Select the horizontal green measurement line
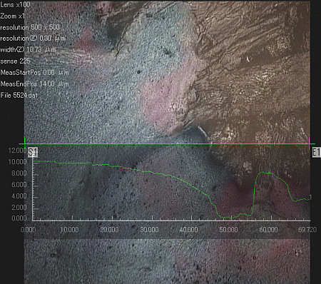This screenshot has height=284, width=321. pyautogui.click(x=167, y=143)
